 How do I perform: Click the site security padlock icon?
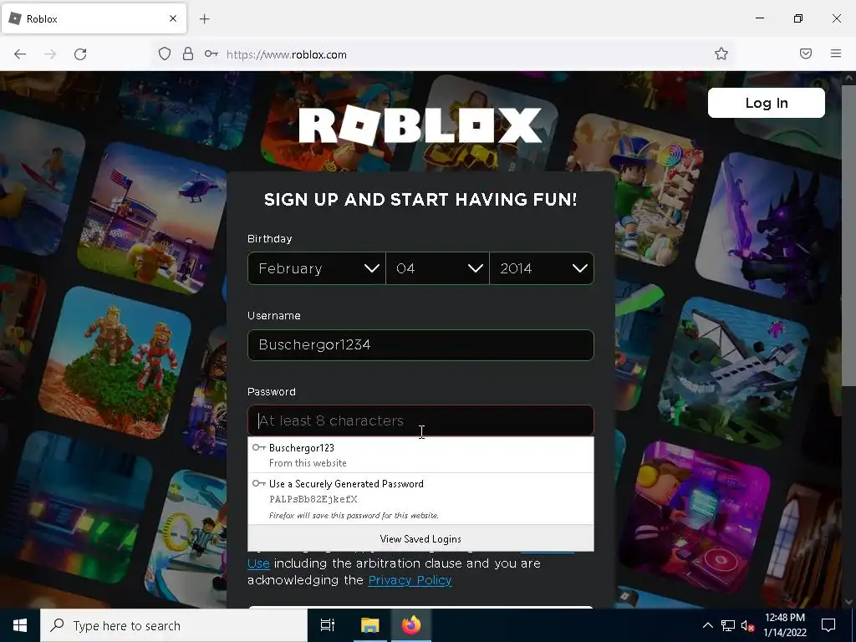[188, 53]
